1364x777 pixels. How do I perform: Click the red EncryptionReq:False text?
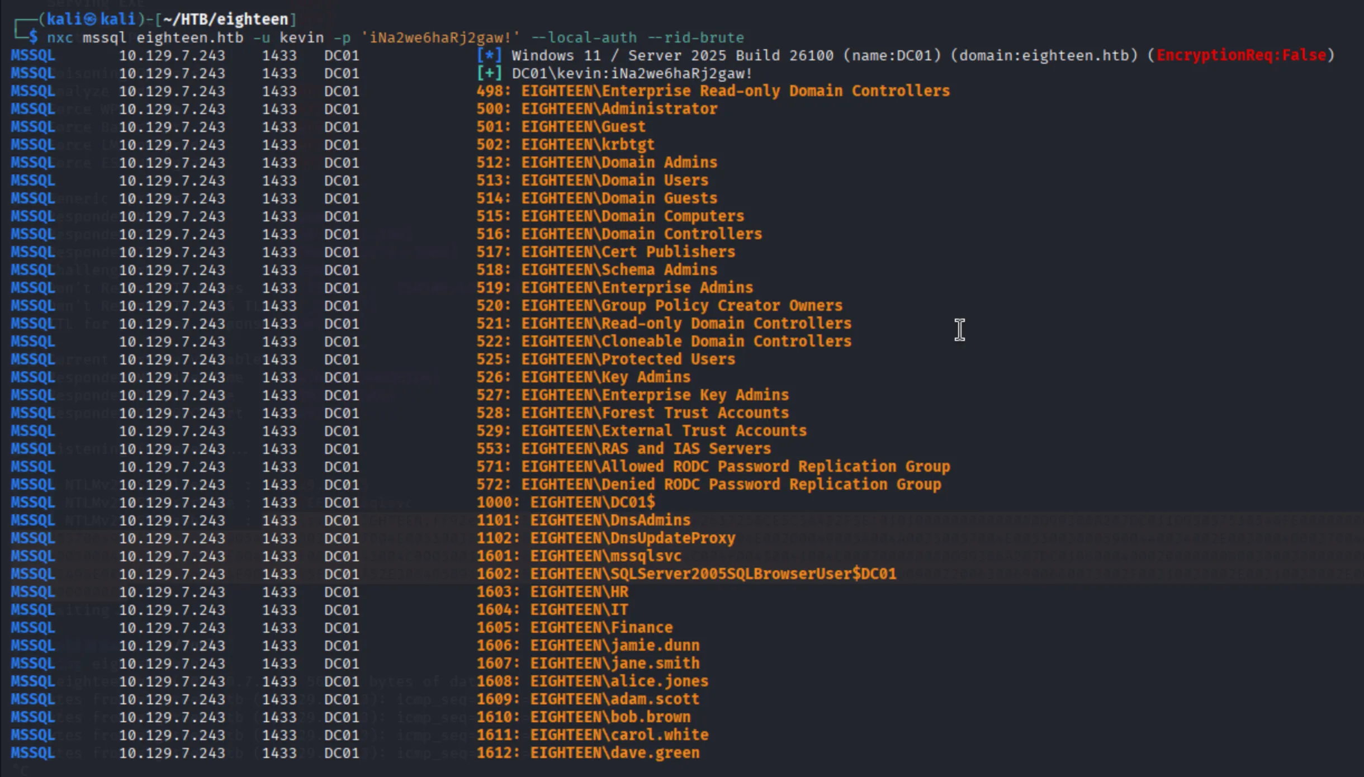tap(1241, 55)
